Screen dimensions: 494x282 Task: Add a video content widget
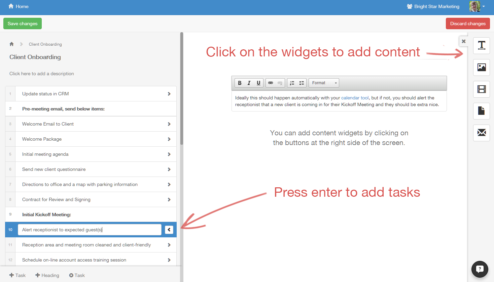tap(481, 89)
